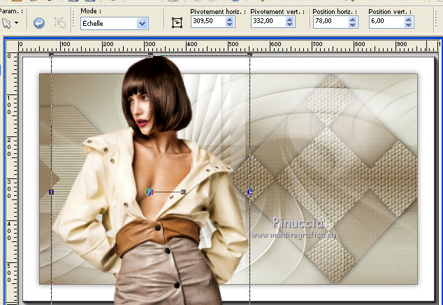
Task: Increase the Position vert. value with the up arrow
Action: pyautogui.click(x=408, y=20)
